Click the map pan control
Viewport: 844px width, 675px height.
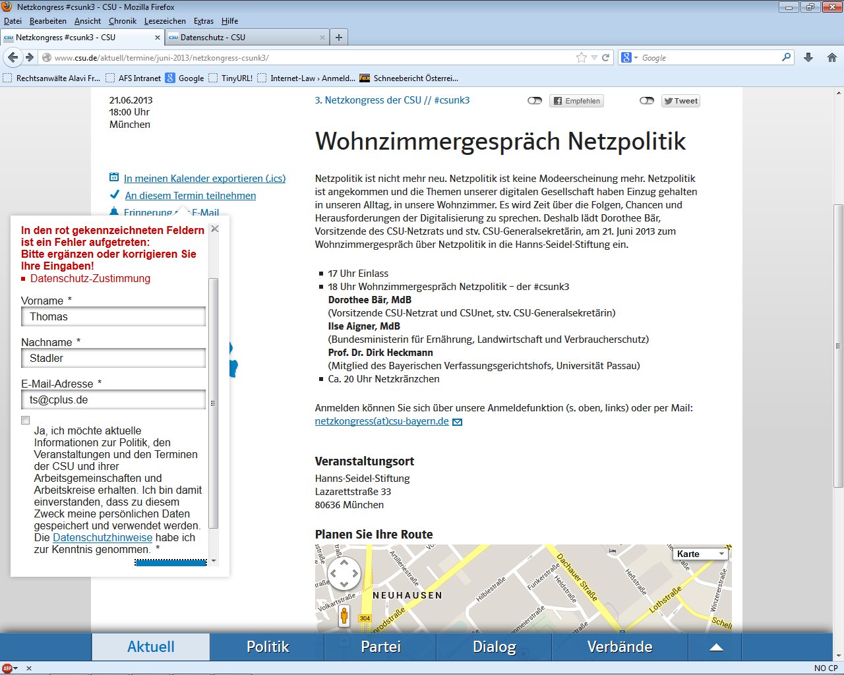[x=344, y=573]
